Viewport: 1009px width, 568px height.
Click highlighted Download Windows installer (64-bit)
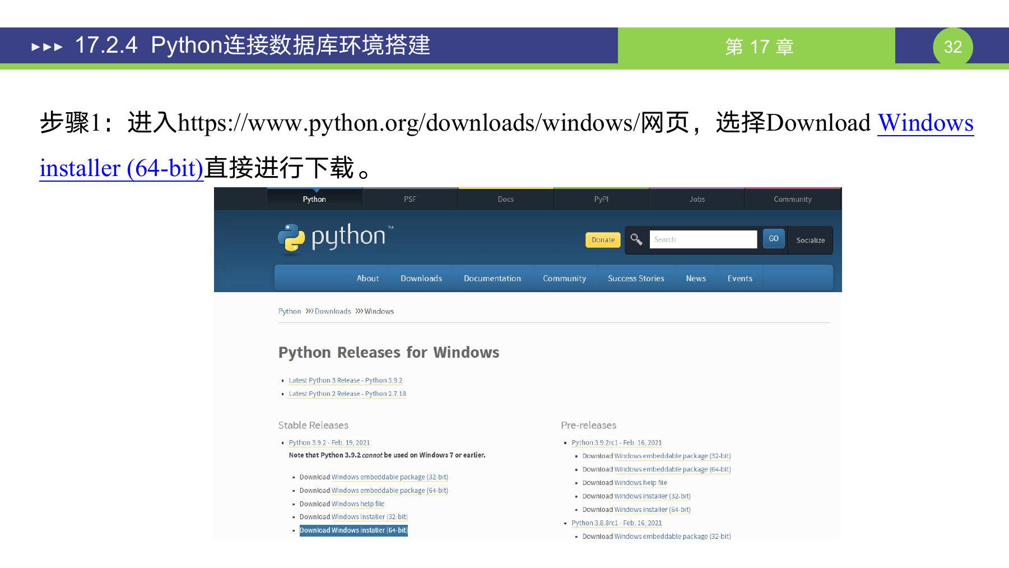pos(354,530)
